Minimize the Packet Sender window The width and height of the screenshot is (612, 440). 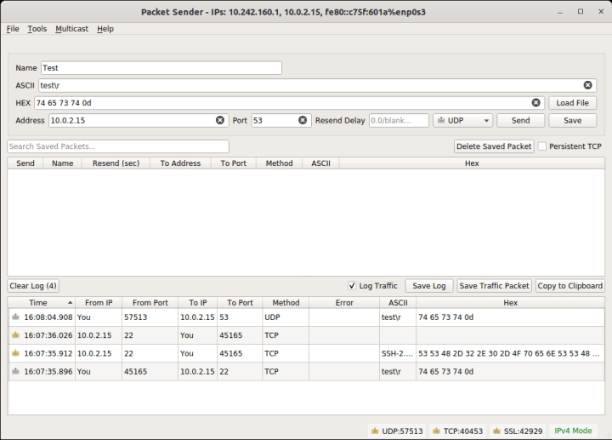tap(560, 12)
